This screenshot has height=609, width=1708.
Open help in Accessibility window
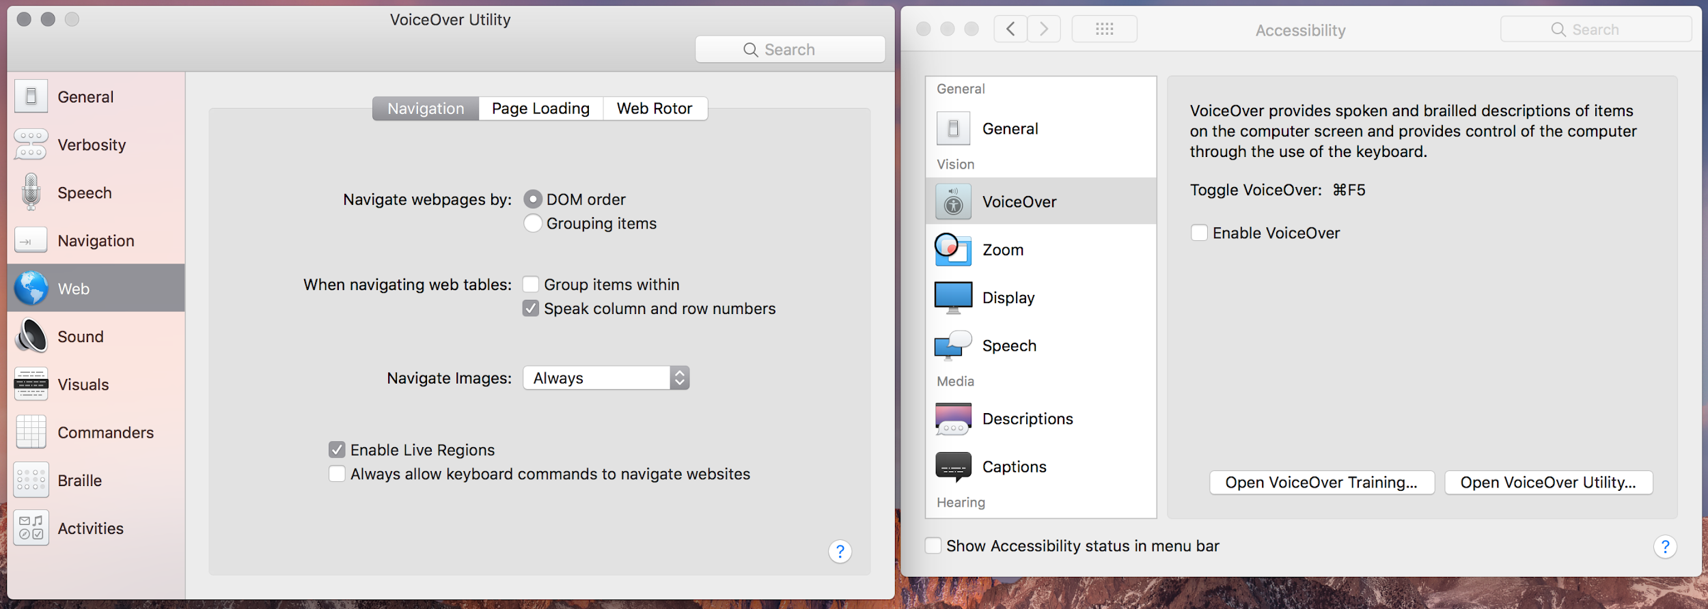1665,546
